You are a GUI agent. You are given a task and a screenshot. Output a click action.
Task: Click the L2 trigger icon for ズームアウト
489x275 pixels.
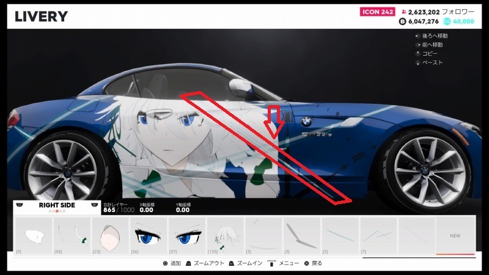(188, 263)
